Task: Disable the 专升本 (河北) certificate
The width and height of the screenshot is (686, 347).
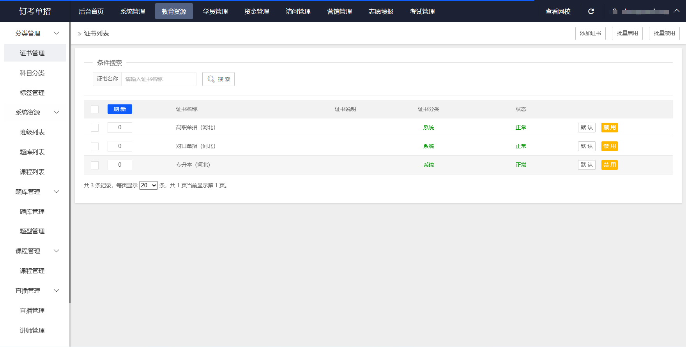Action: (x=609, y=165)
